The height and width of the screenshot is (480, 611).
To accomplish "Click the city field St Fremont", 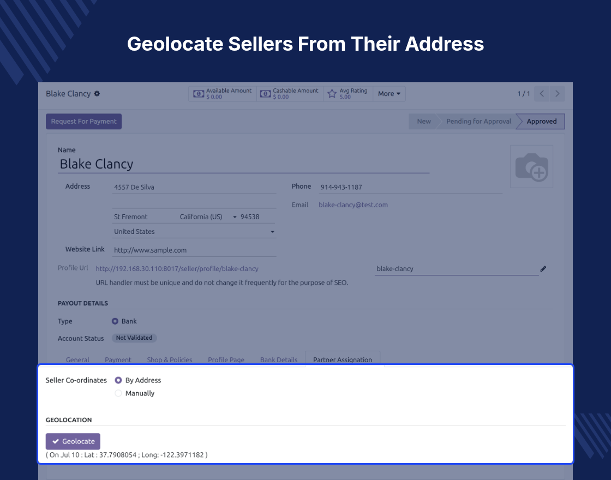I will [144, 217].
